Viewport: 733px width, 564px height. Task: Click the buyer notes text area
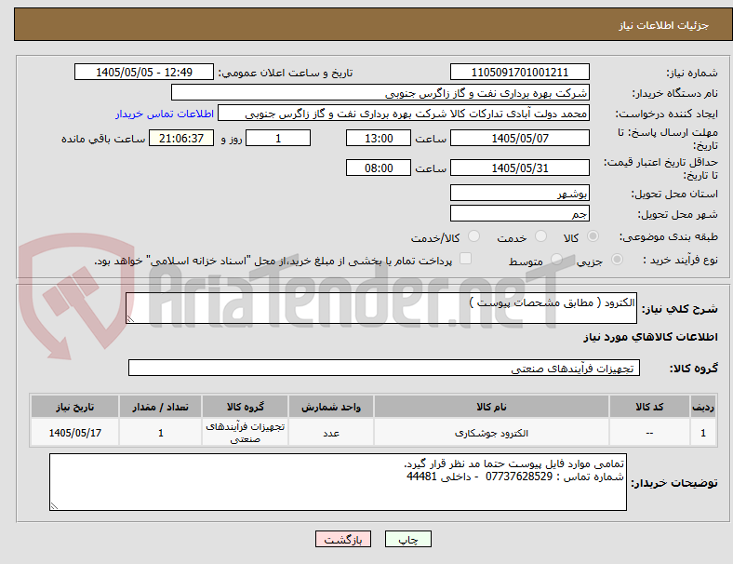(338, 482)
